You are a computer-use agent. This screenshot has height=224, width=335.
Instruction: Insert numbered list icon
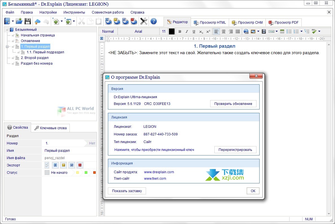[x=296, y=32]
